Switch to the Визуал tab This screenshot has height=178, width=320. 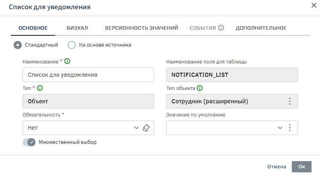(x=77, y=28)
